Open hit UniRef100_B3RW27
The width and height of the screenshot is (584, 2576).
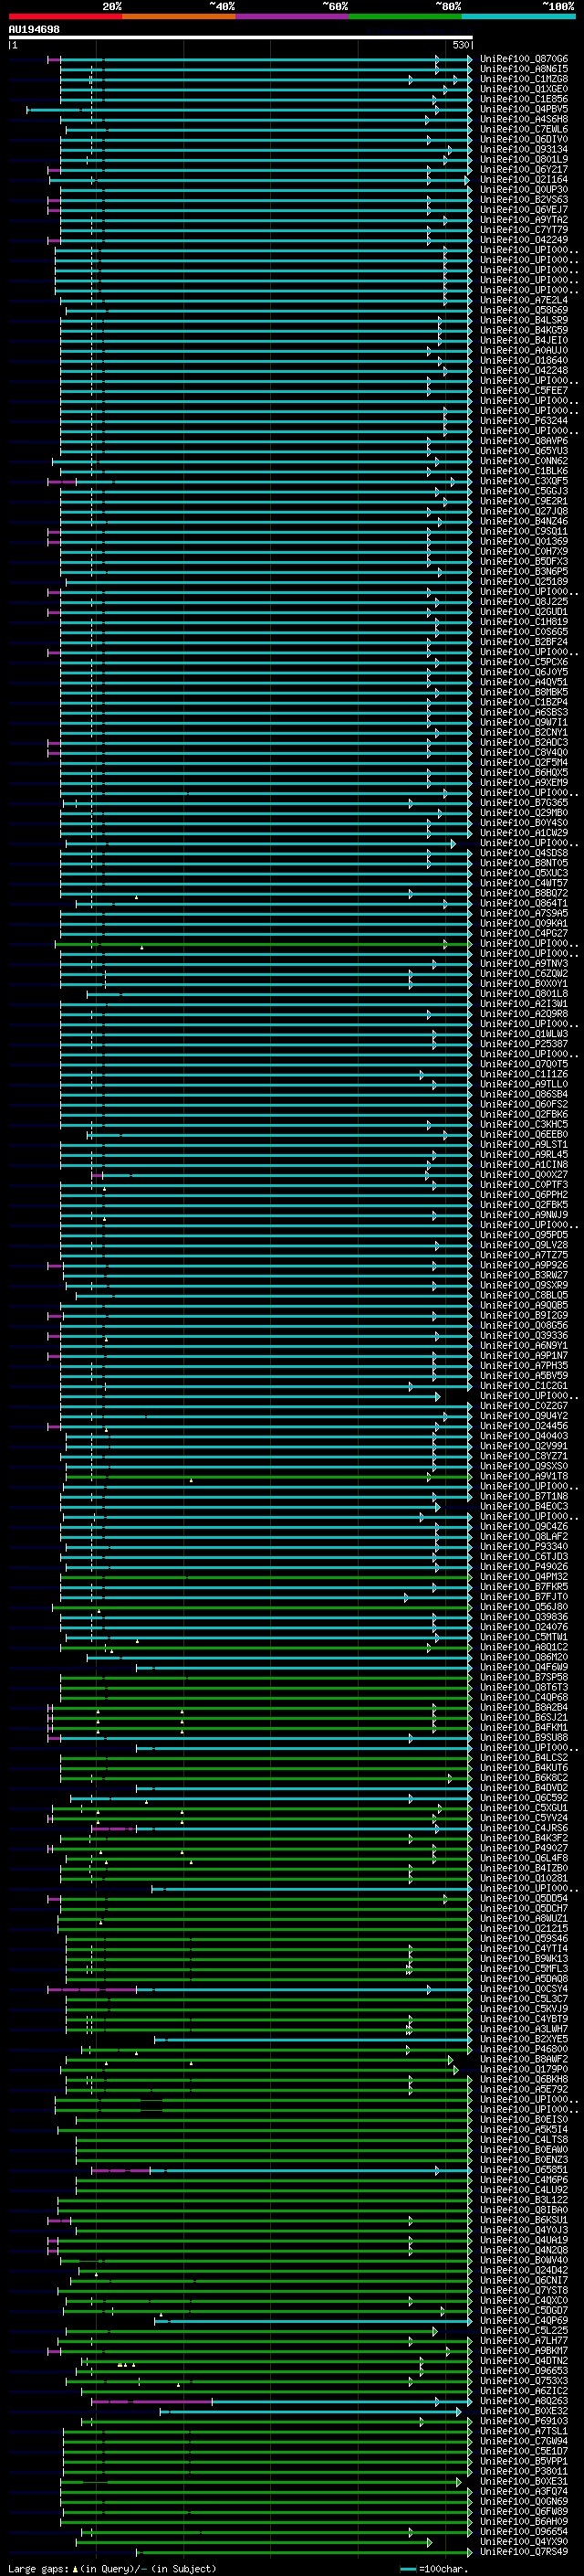click(x=524, y=1274)
